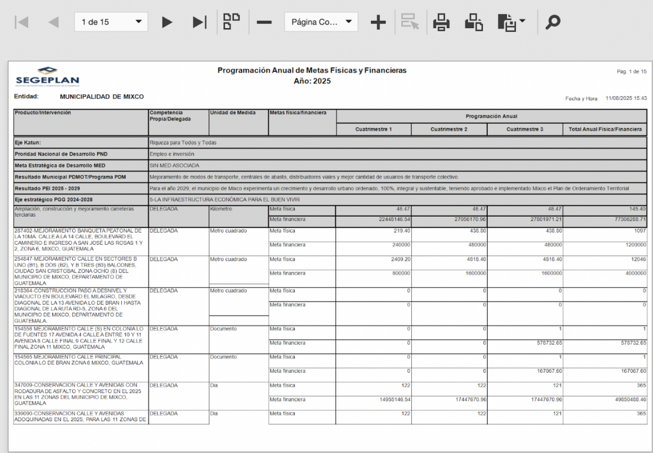Jump to the last page
This screenshot has width=653, height=453.
200,22
